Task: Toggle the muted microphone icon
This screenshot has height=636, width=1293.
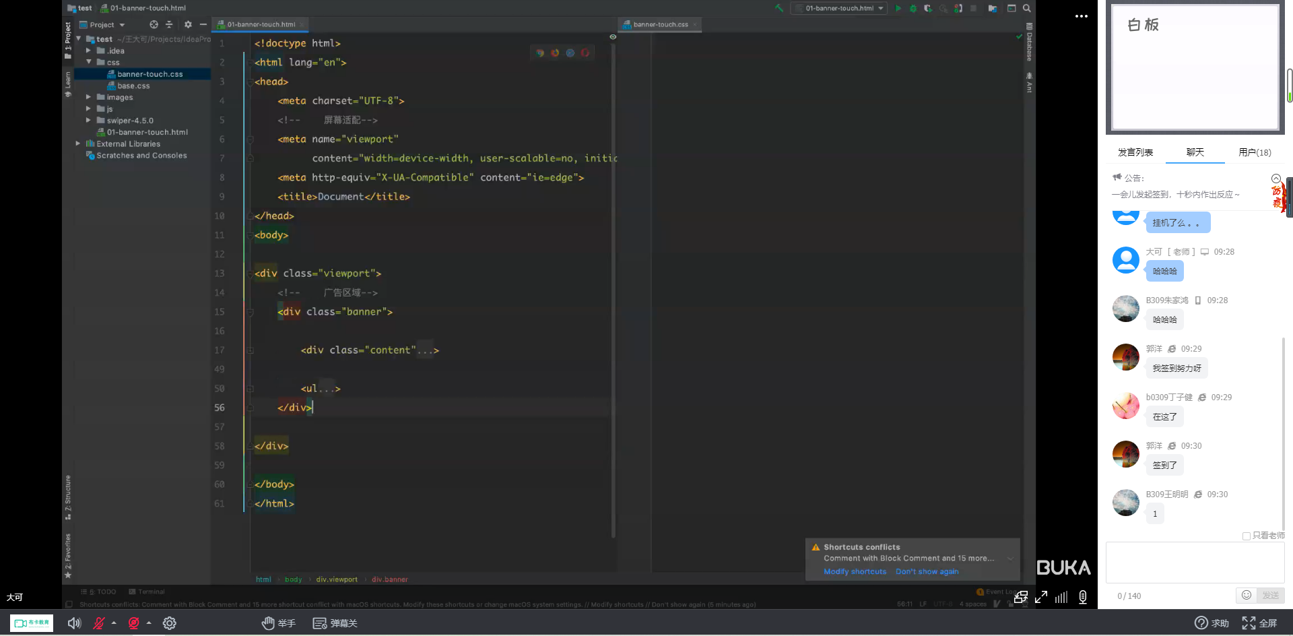Action: coord(99,623)
